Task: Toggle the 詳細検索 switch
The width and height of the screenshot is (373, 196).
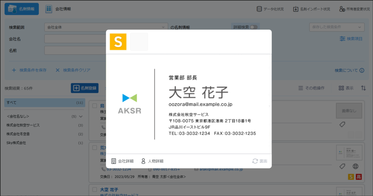Action: 253,27
